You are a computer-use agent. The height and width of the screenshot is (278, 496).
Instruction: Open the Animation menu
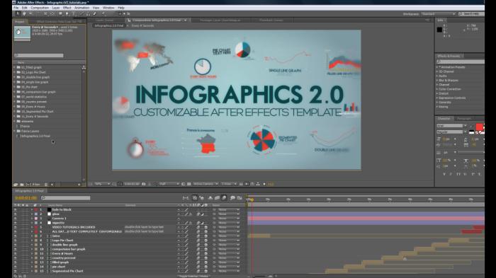[x=81, y=8]
